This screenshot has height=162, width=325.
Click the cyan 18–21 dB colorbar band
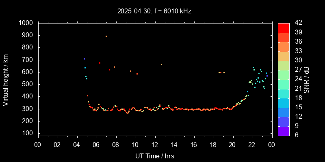pos(284,93)
